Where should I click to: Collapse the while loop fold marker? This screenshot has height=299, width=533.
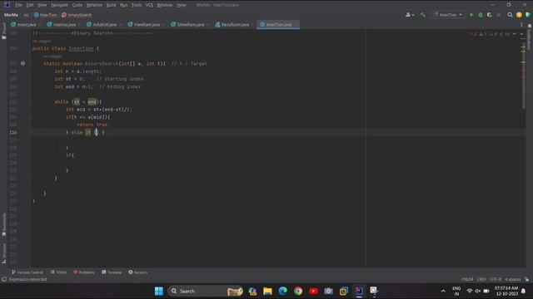(x=30, y=101)
